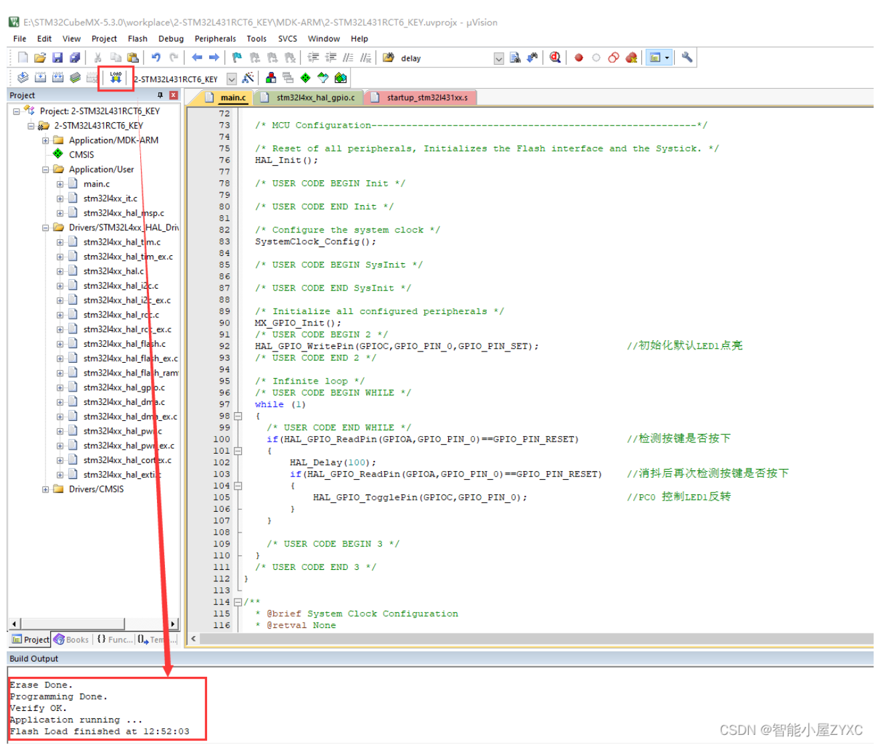Screen dimensions: 889x751
Task: Switch to the Functions panel tab
Action: [114, 639]
